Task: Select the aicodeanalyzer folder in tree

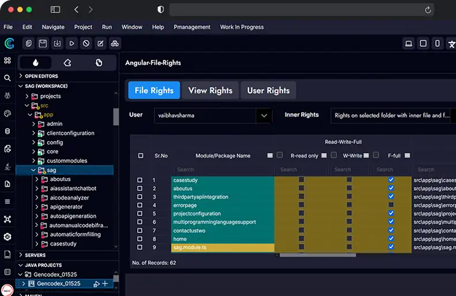Action: (x=69, y=198)
